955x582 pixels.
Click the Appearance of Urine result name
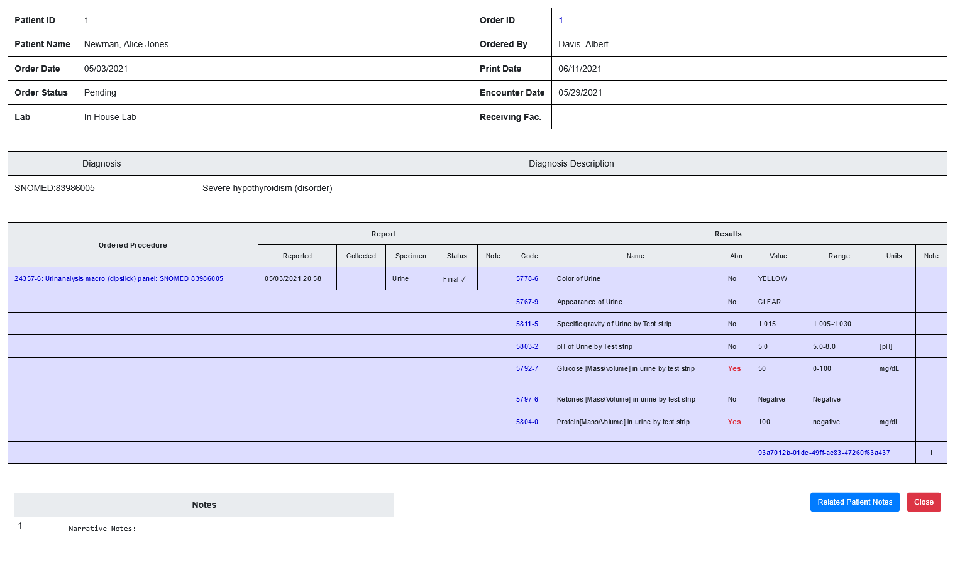(590, 302)
